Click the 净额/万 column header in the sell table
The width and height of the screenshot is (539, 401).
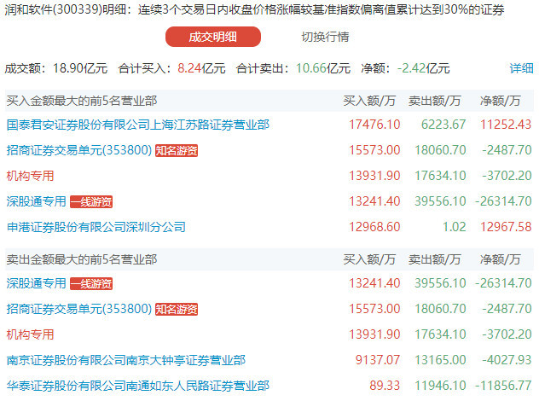(500, 259)
